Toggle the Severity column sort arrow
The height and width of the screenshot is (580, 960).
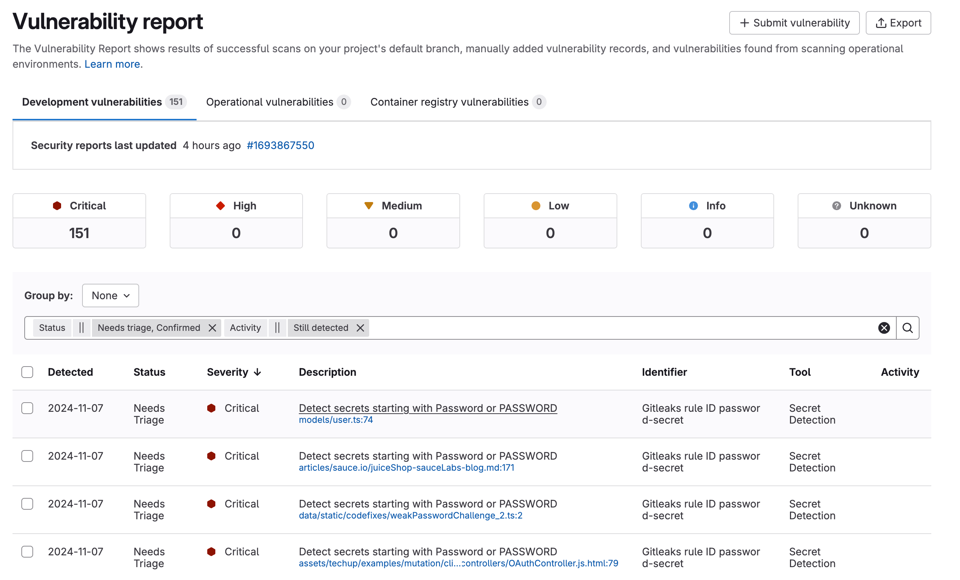(x=258, y=372)
